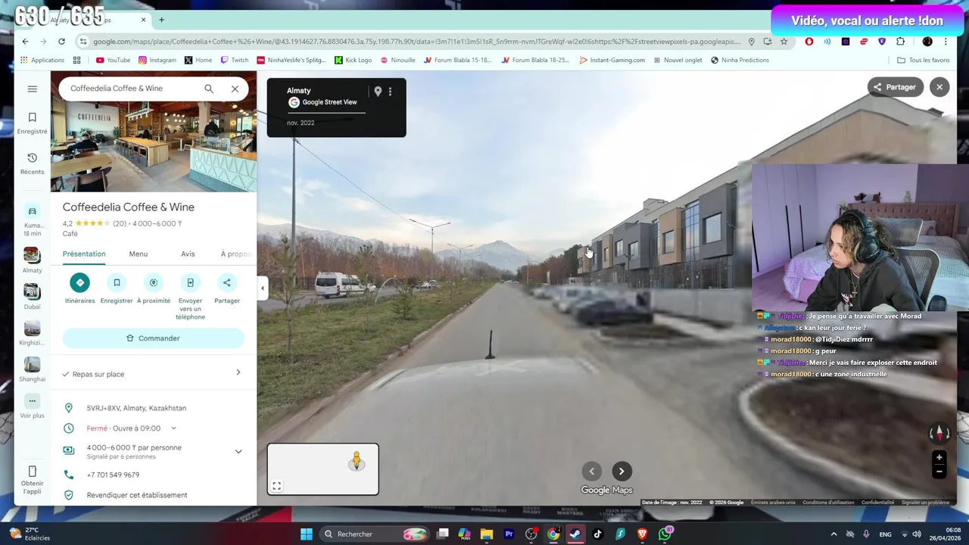The image size is (969, 545).
Task: Click the À proximité nearby icon
Action: (154, 283)
